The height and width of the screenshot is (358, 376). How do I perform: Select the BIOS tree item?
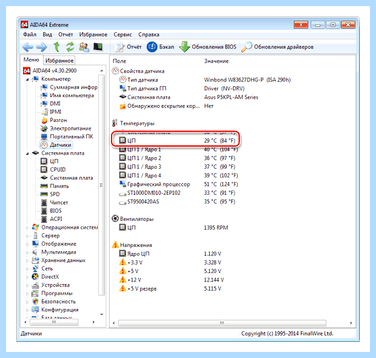pos(51,211)
